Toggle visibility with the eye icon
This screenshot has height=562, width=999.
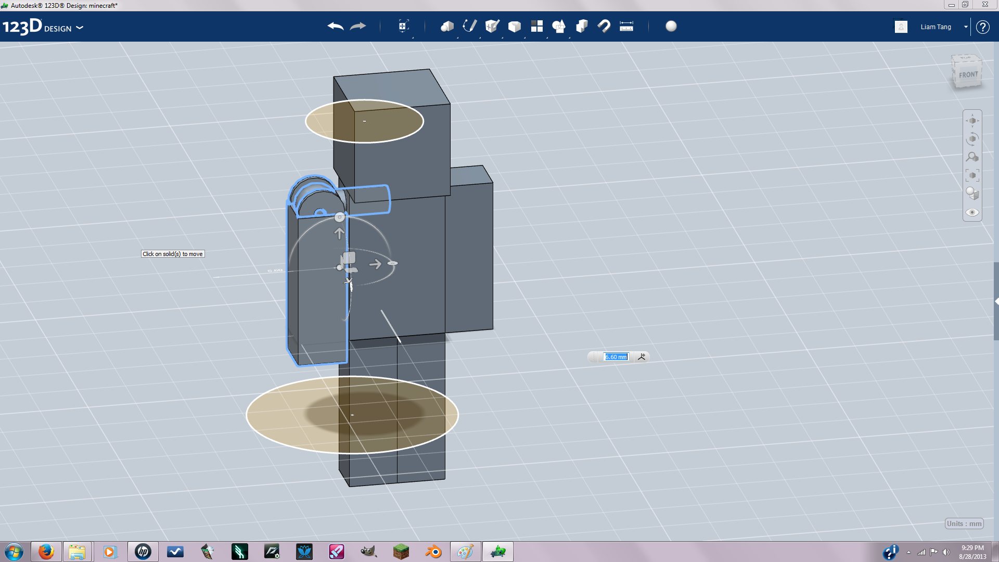point(972,212)
